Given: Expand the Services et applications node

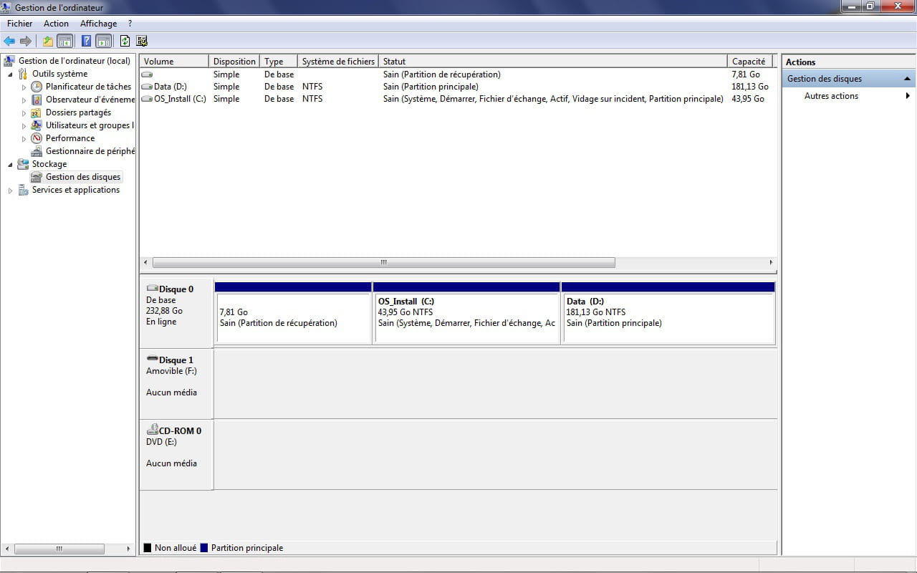Looking at the screenshot, I should click(10, 191).
